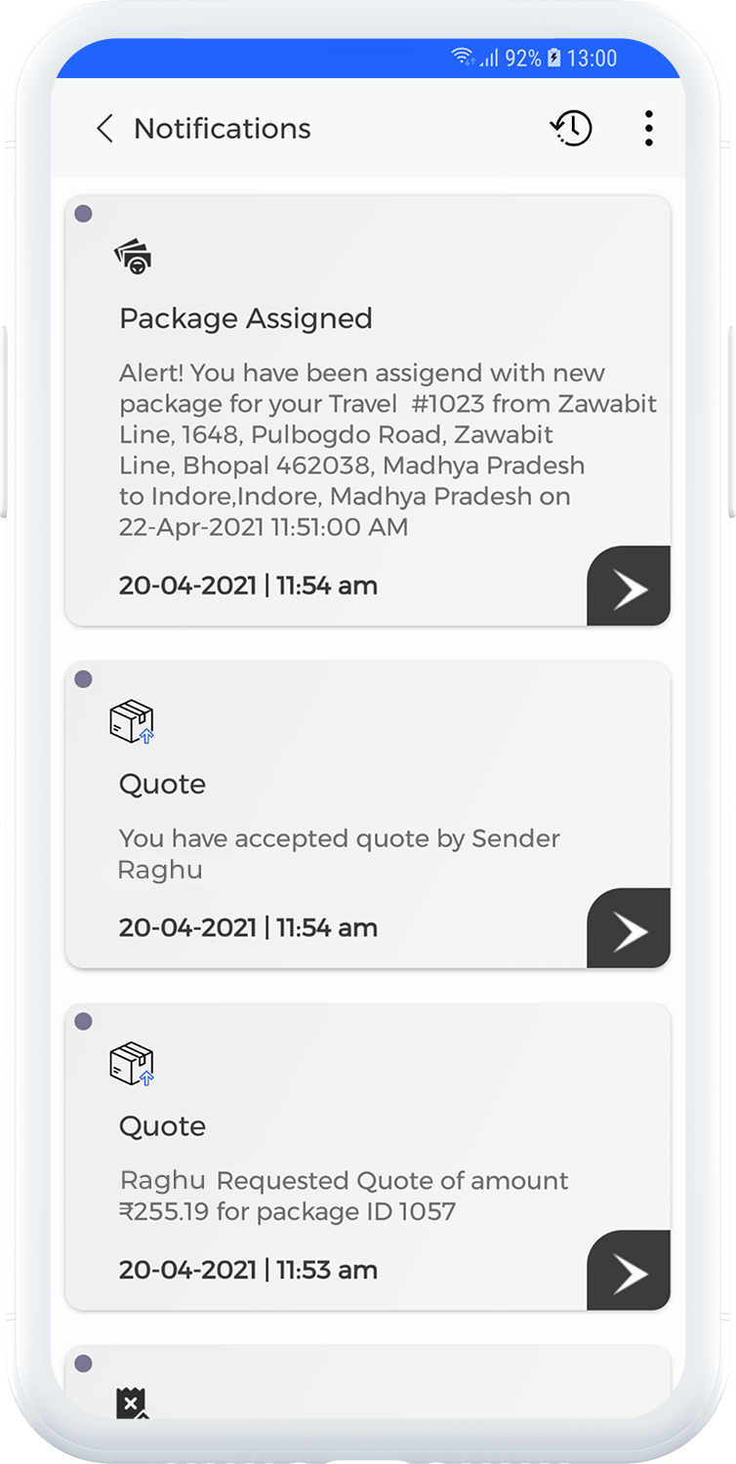Tap unread dot on requested quote card

pyautogui.click(x=84, y=1021)
